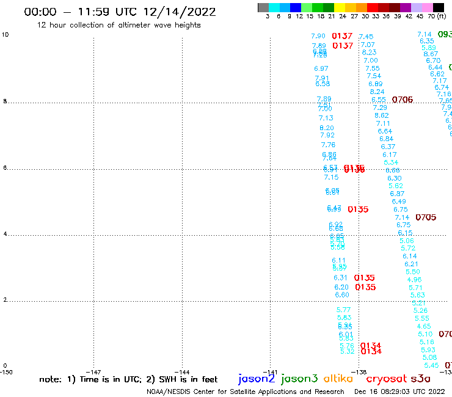Select the dark blue legend swatch
The width and height of the screenshot is (452, 397).
(x=296, y=7)
